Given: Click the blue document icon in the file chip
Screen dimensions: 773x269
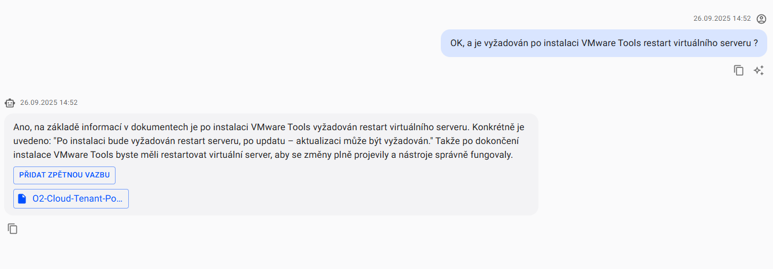Looking at the screenshot, I should (23, 199).
